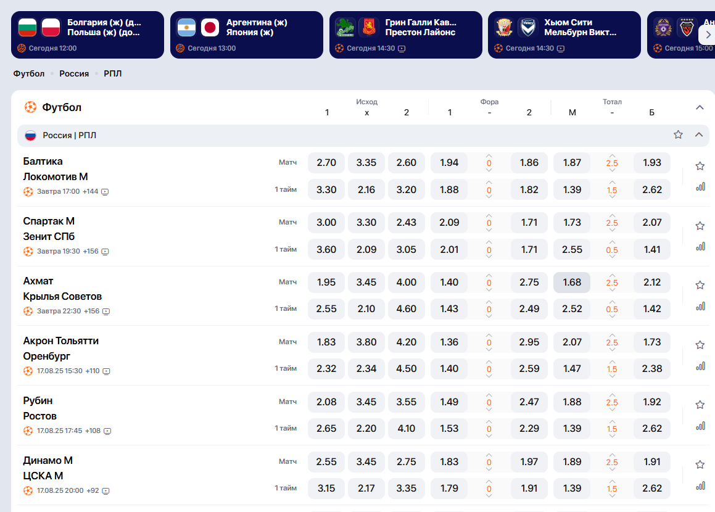Viewport: 715px width, 512px height.
Task: Click the Poland flag in the top card
Action: [x=51, y=27]
